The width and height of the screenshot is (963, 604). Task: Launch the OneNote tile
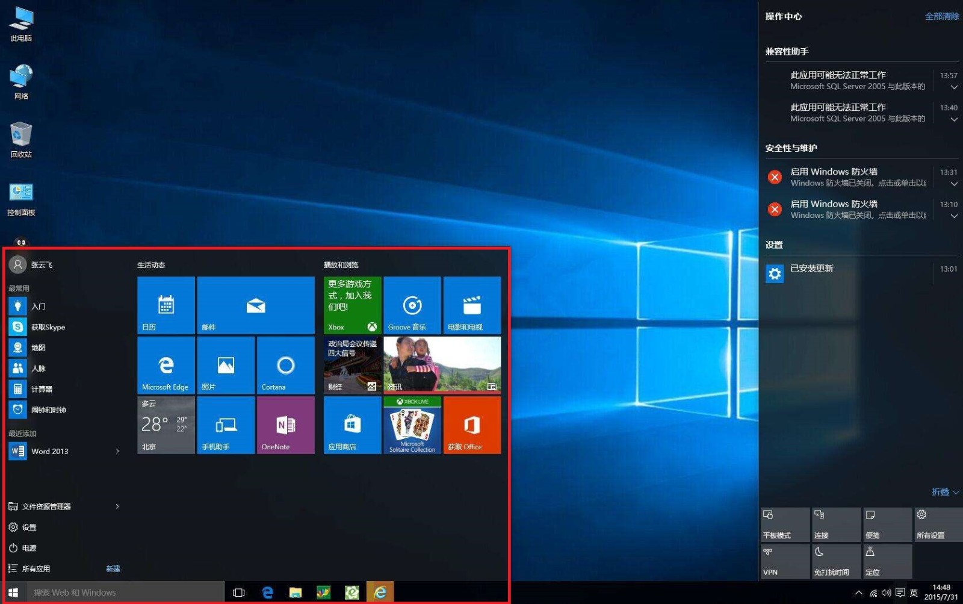tap(285, 425)
